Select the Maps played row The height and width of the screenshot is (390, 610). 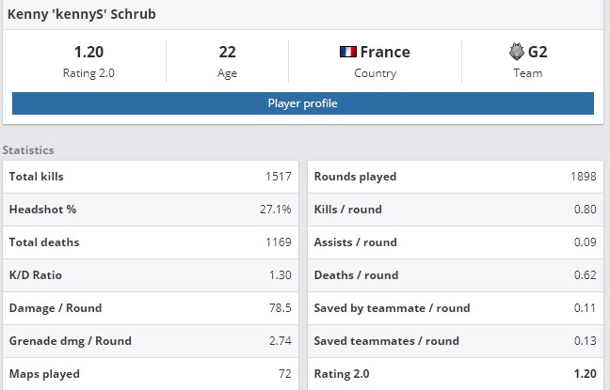(151, 374)
